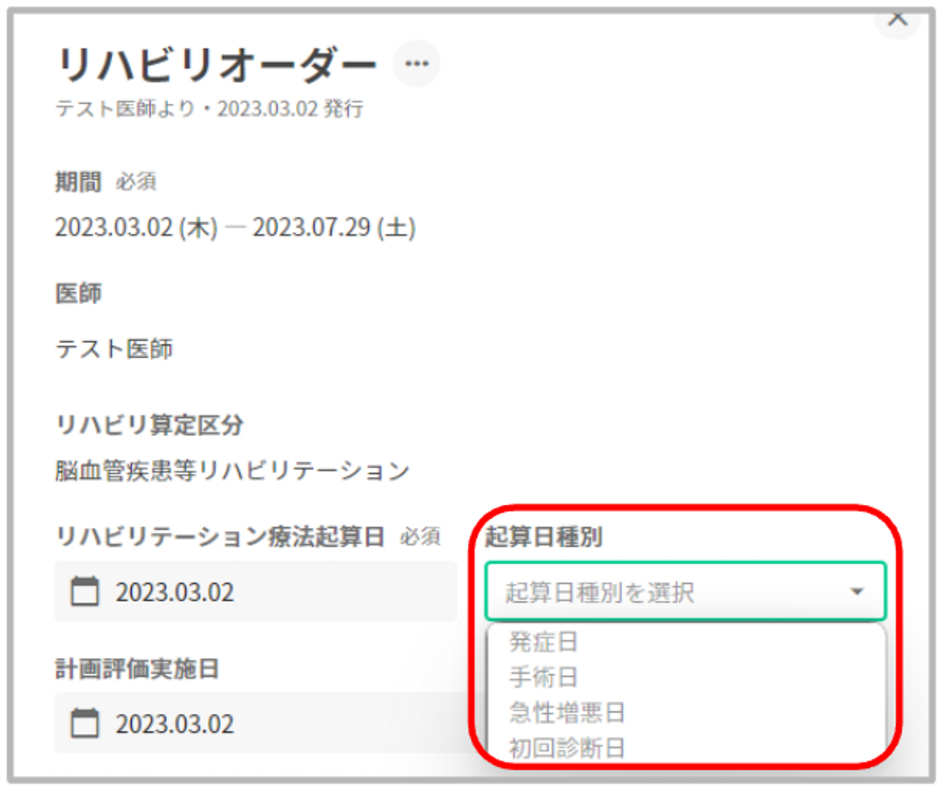This screenshot has width=948, height=790.
Task: Click the 起算日種別 field label
Action: [543, 537]
